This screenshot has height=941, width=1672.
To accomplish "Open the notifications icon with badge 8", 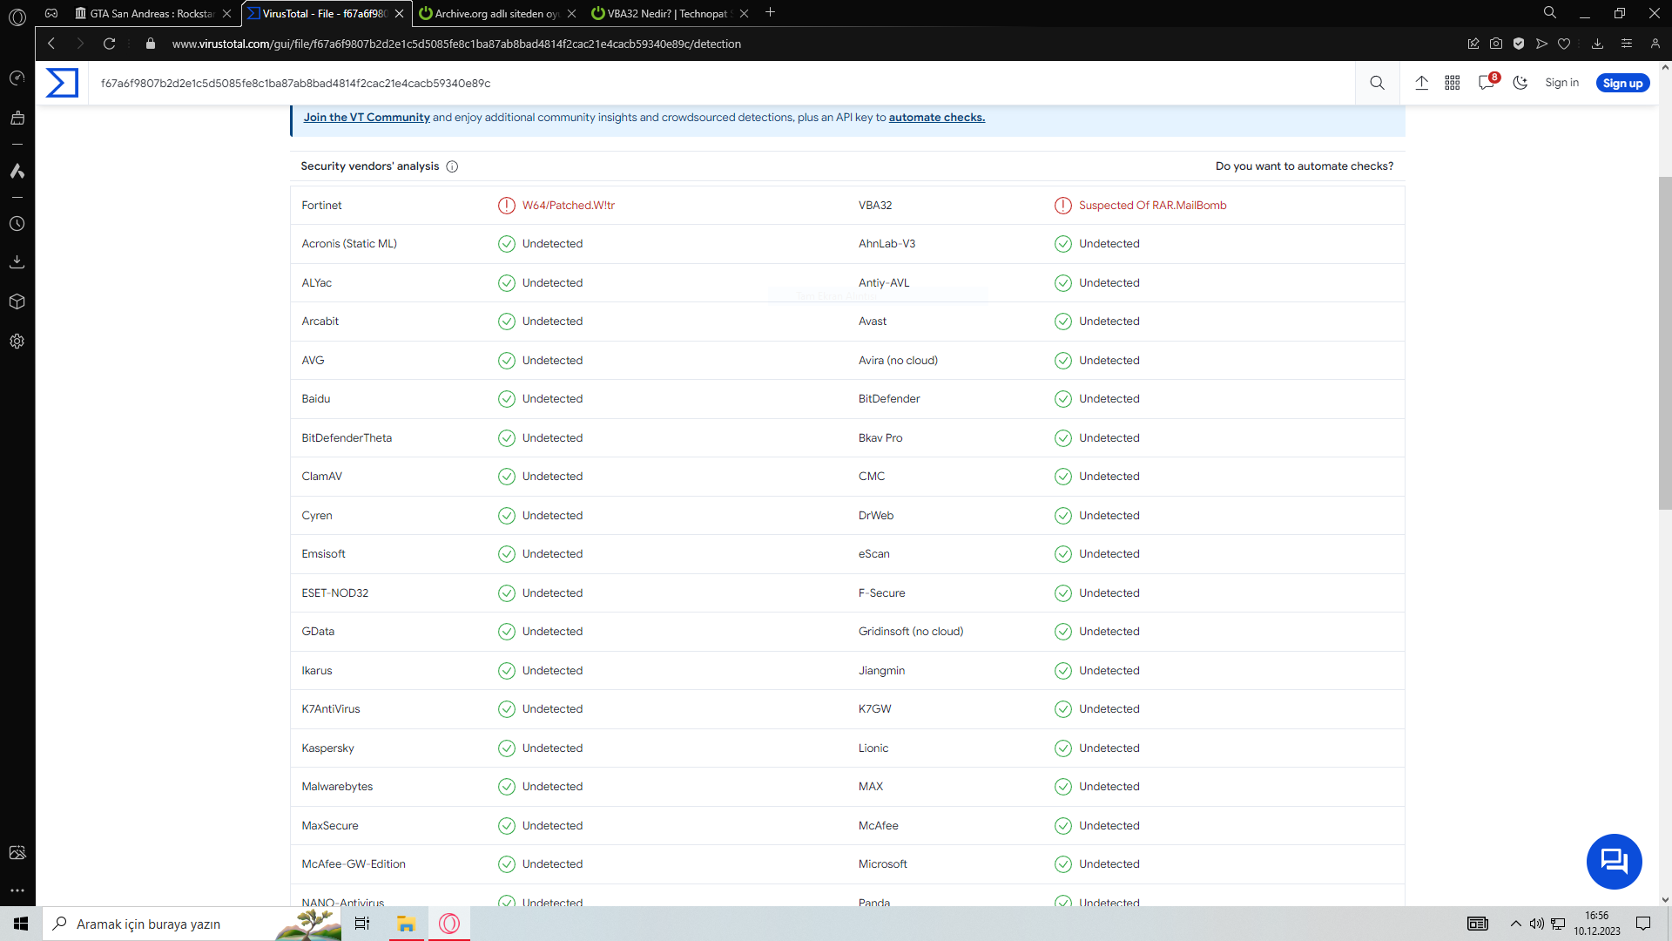I will pyautogui.click(x=1487, y=83).
